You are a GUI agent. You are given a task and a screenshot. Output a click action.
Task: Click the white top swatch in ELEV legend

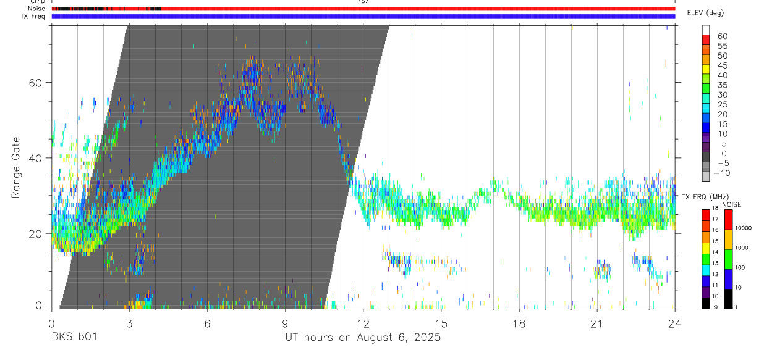click(706, 30)
